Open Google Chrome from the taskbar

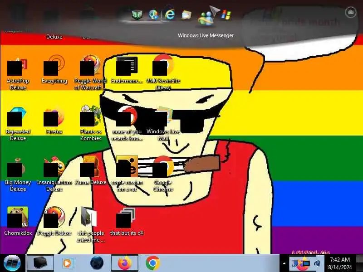click(153, 263)
